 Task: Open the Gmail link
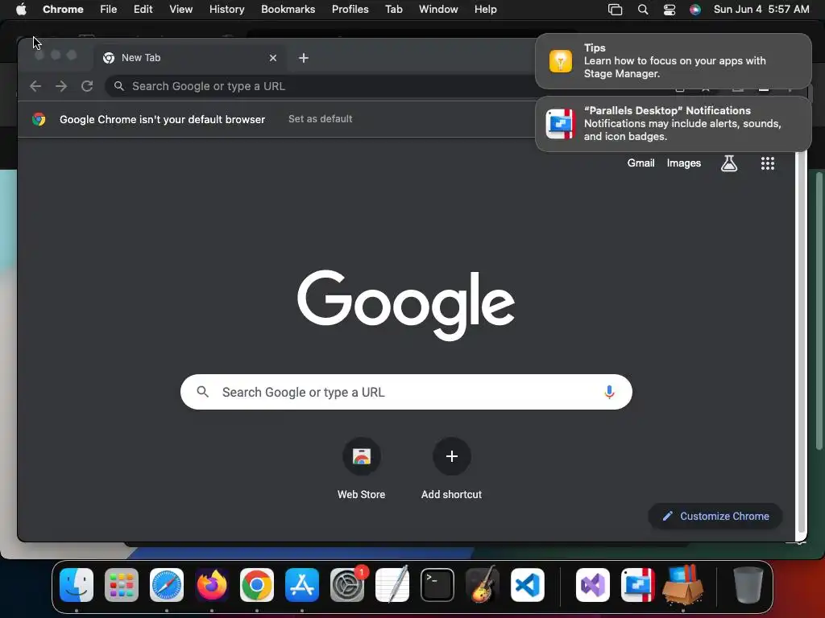click(x=641, y=163)
